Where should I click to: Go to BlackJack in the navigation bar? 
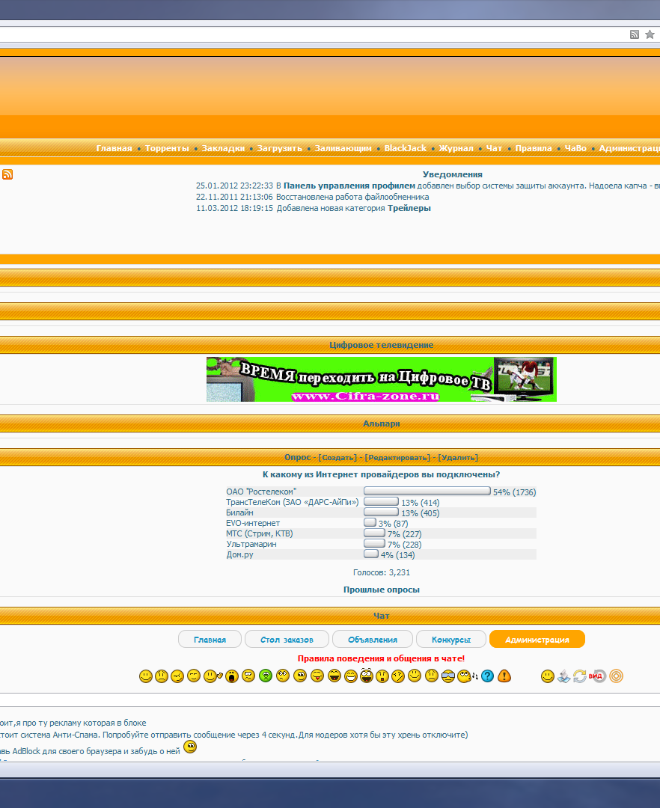(x=405, y=148)
